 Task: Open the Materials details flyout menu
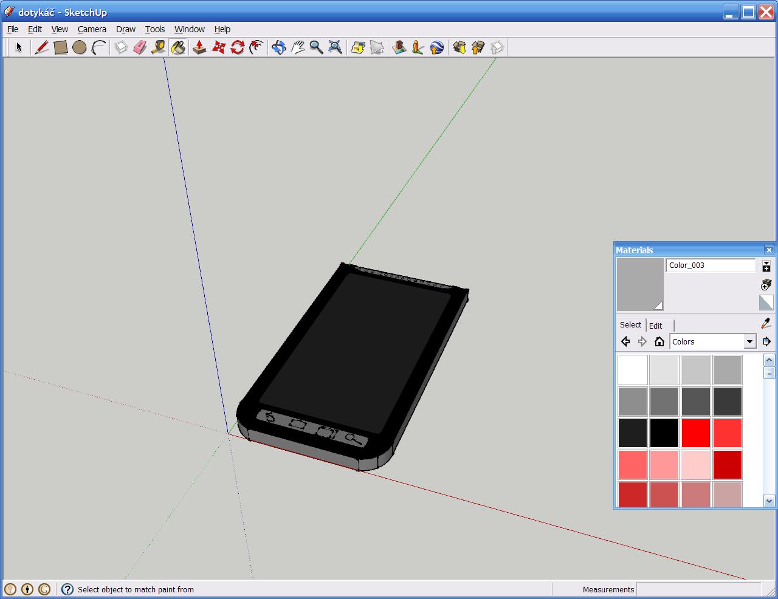coord(766,342)
